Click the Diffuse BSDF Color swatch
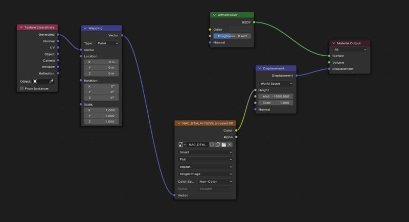The image size is (409, 222). (x=240, y=30)
